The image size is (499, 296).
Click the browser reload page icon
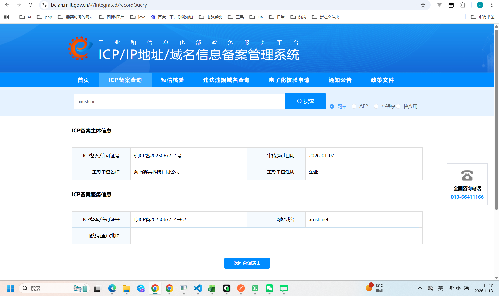tap(30, 5)
